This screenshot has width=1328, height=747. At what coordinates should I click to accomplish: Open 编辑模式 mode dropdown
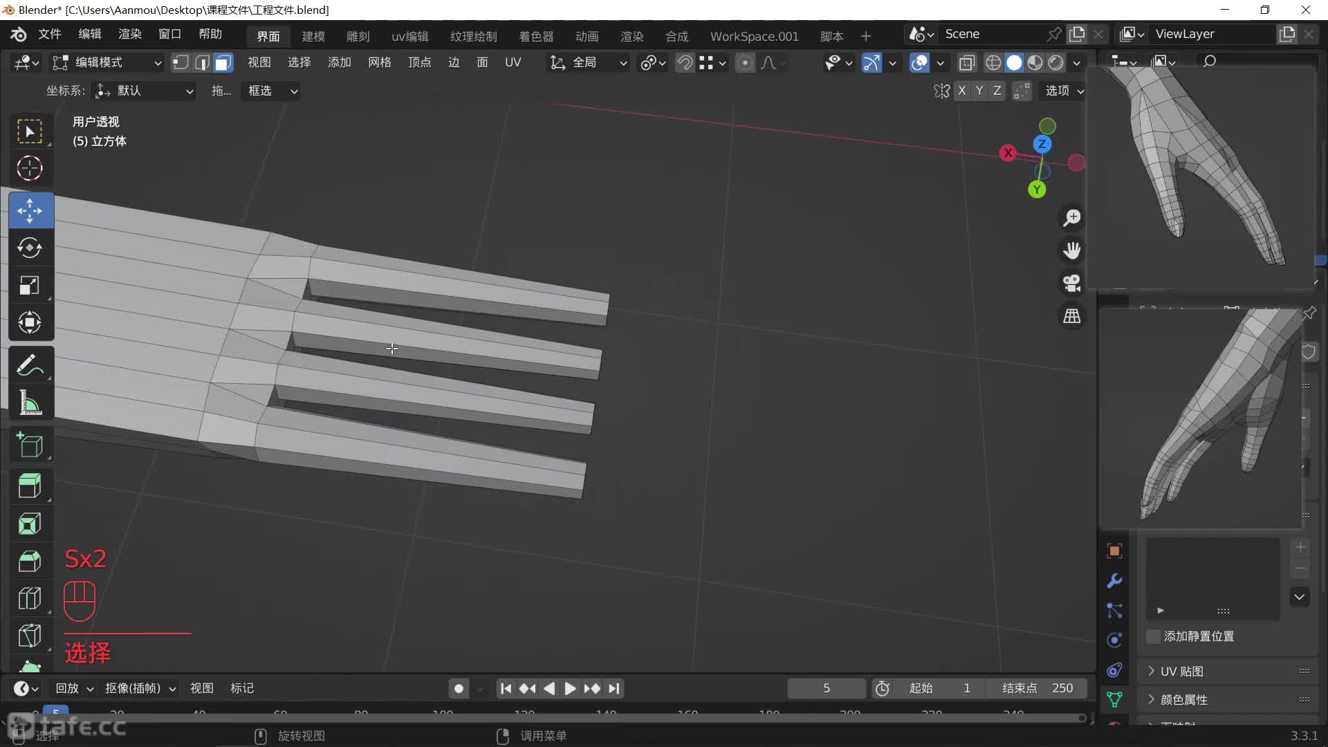(x=108, y=63)
